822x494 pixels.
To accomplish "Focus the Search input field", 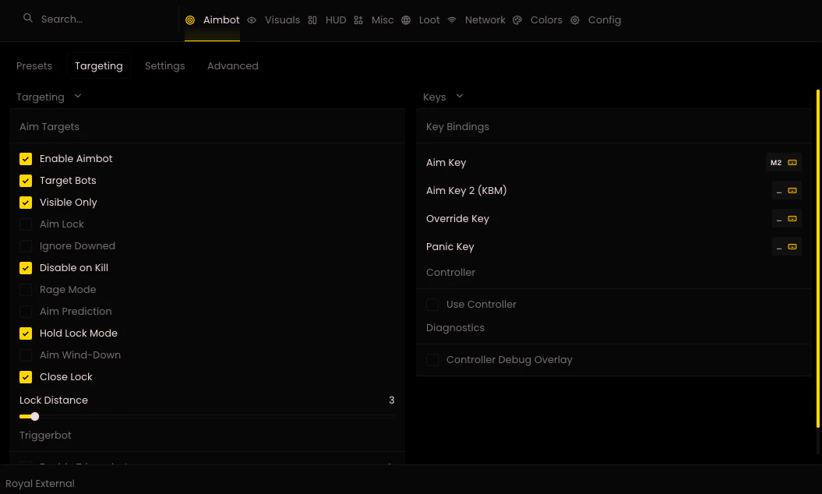I will click(97, 19).
